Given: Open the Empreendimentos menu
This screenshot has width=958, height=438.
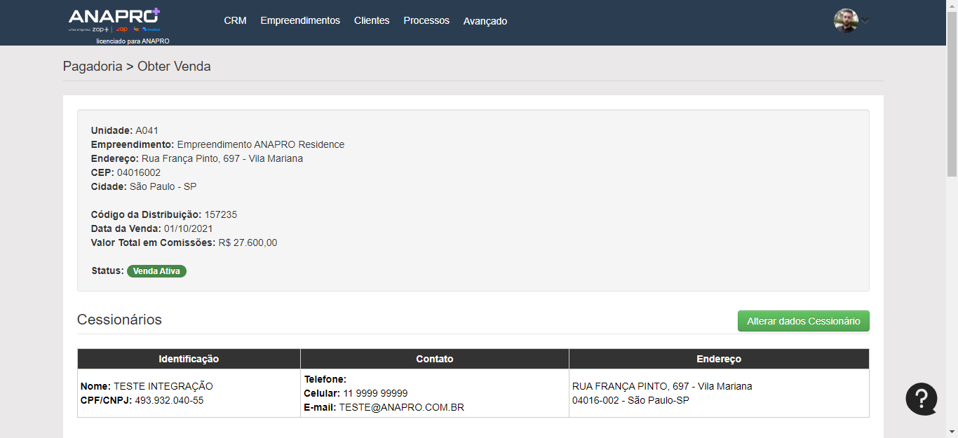Looking at the screenshot, I should click(300, 20).
